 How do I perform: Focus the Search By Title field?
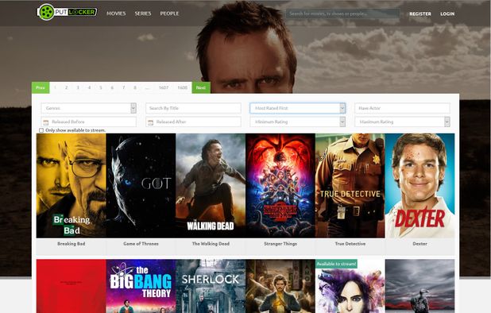click(193, 108)
